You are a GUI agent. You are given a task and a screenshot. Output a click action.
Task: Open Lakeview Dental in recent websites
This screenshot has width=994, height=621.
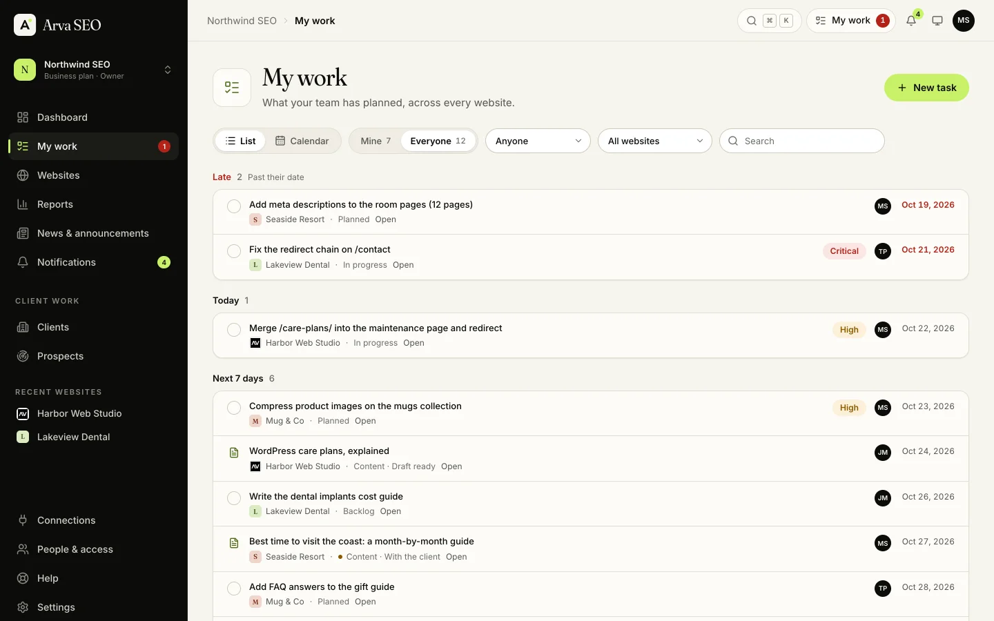pyautogui.click(x=93, y=437)
